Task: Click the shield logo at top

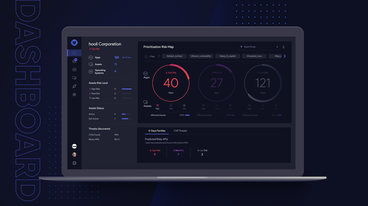Action: tap(74, 42)
